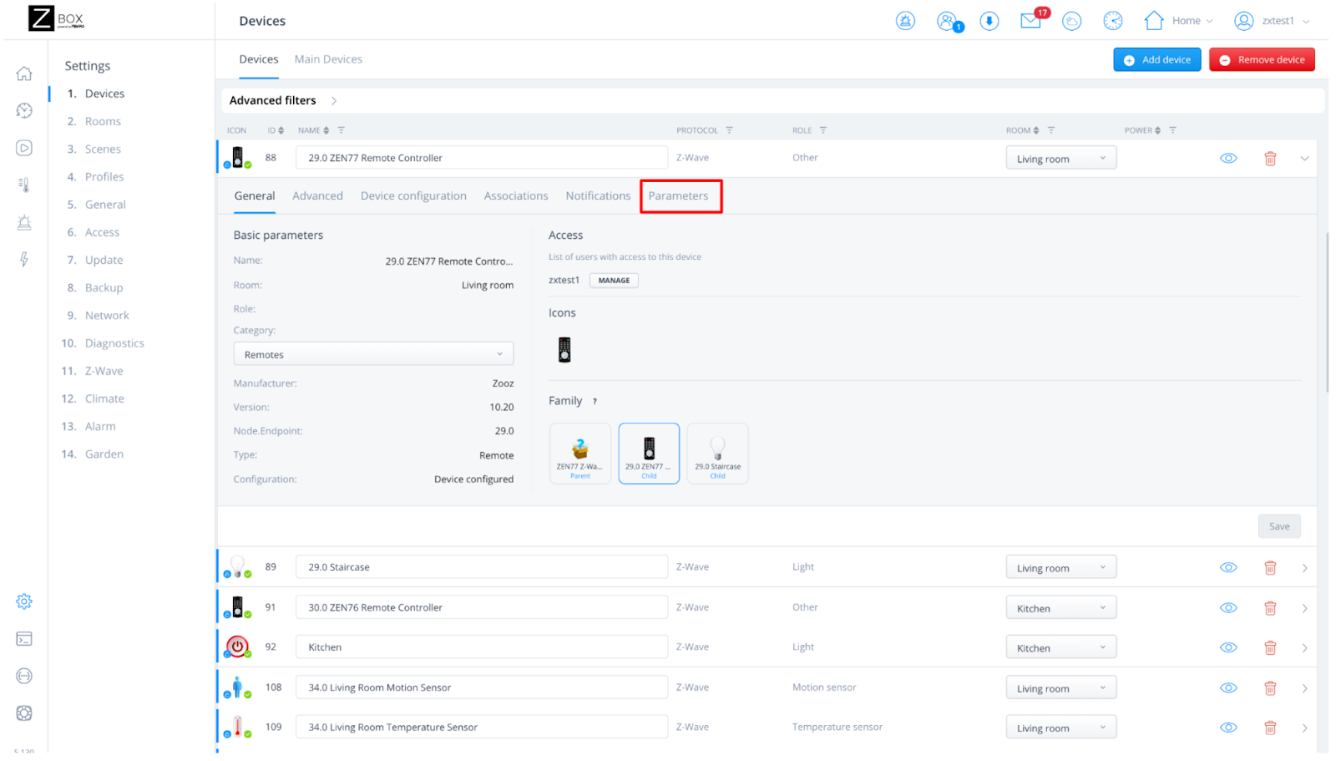The width and height of the screenshot is (1336, 761).
Task: Click the Add device button
Action: tap(1156, 60)
